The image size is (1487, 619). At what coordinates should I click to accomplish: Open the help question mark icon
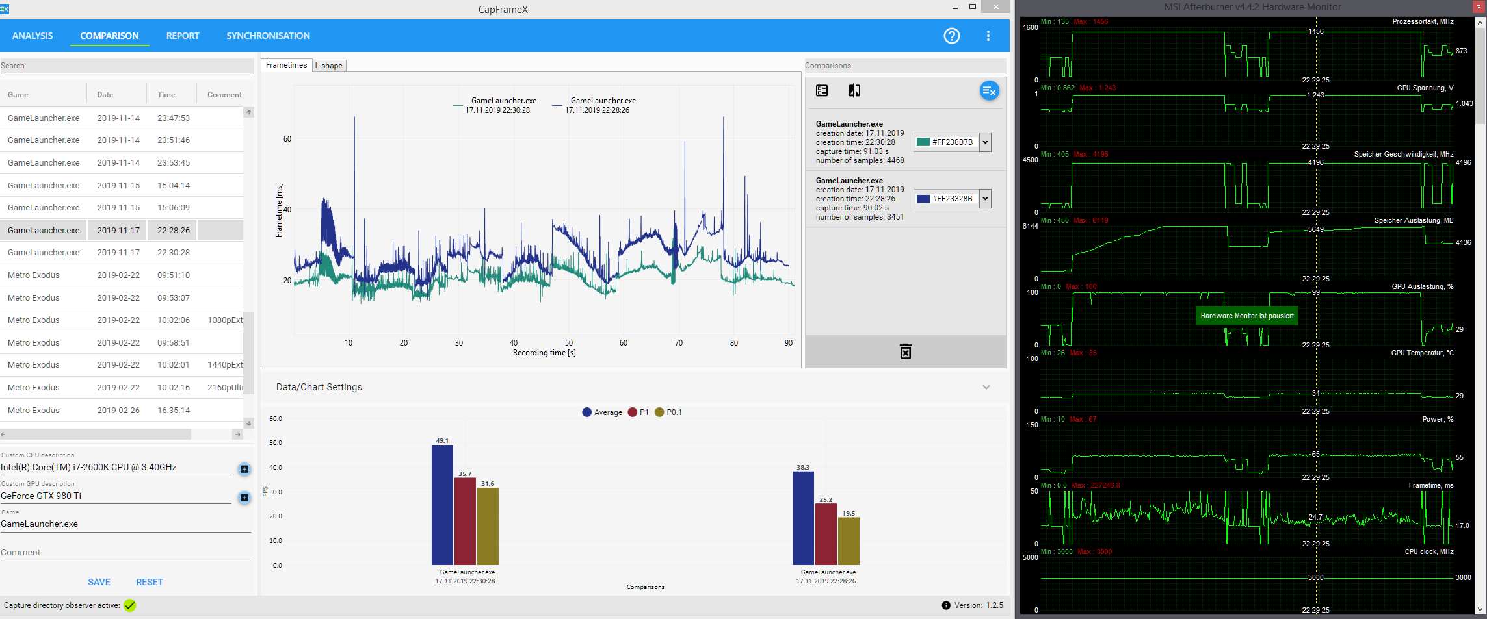tap(951, 36)
